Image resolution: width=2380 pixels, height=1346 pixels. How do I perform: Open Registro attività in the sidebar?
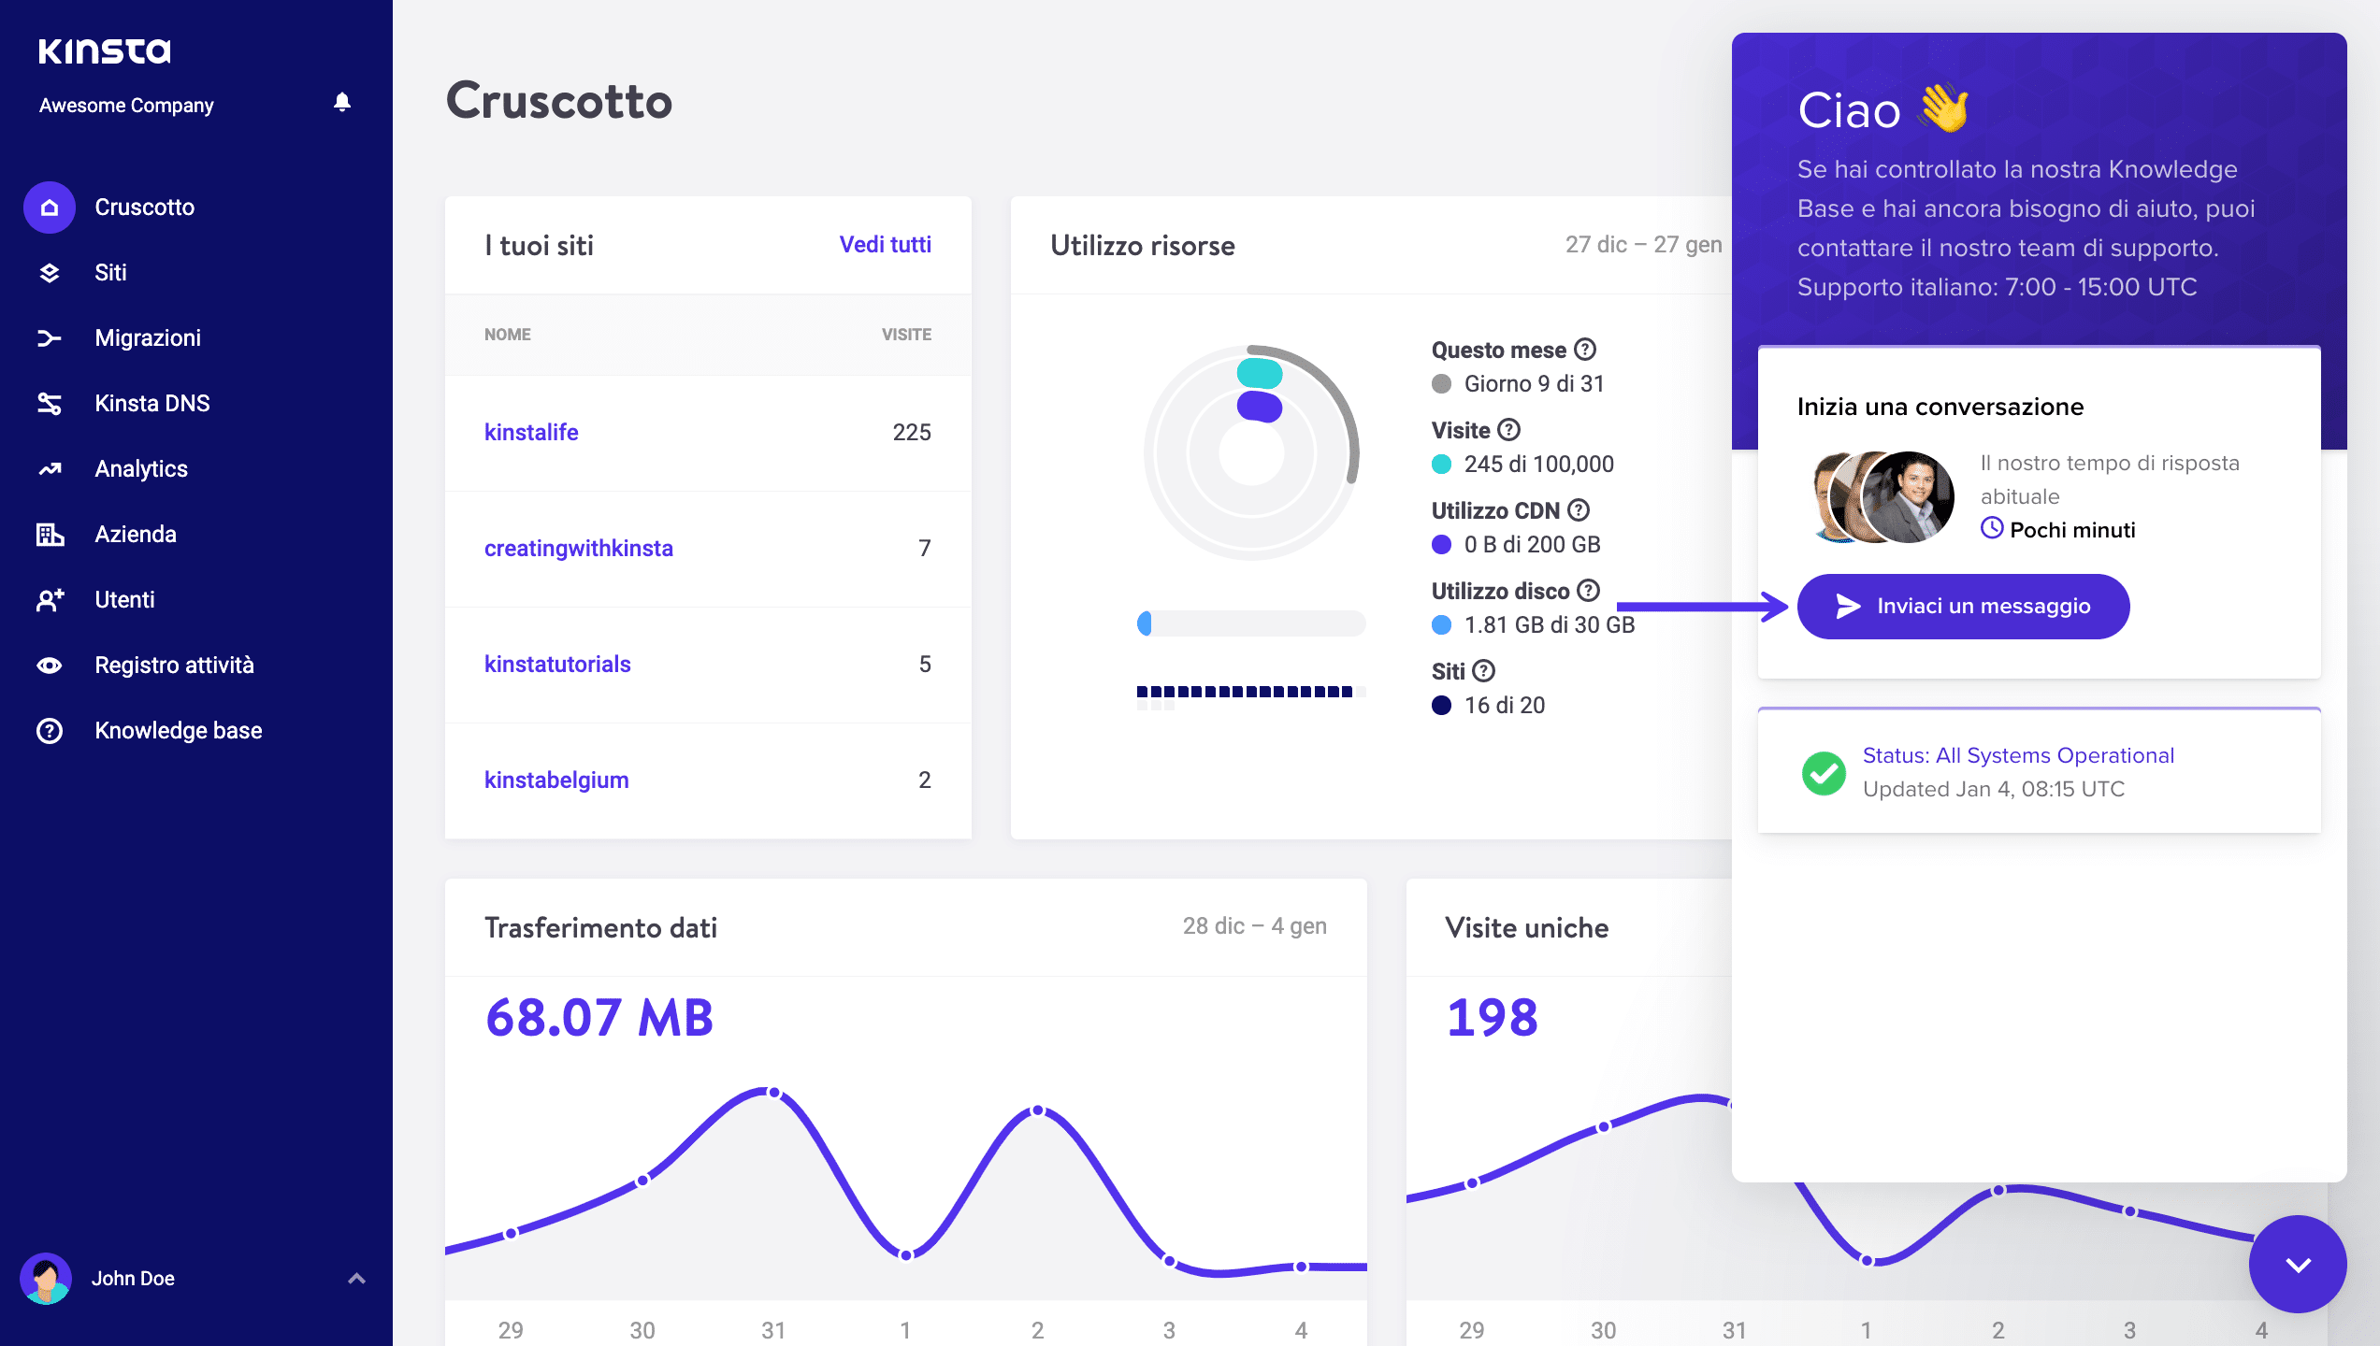(x=174, y=666)
